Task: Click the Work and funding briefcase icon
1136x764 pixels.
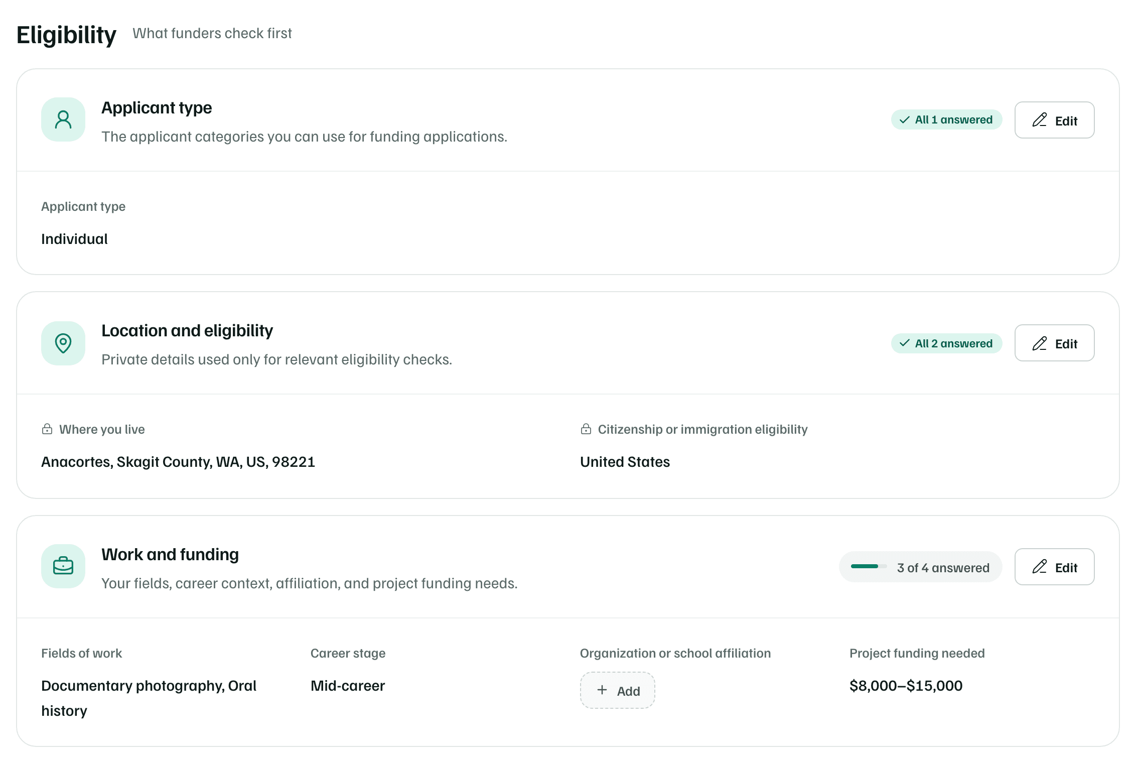Action: [x=63, y=566]
